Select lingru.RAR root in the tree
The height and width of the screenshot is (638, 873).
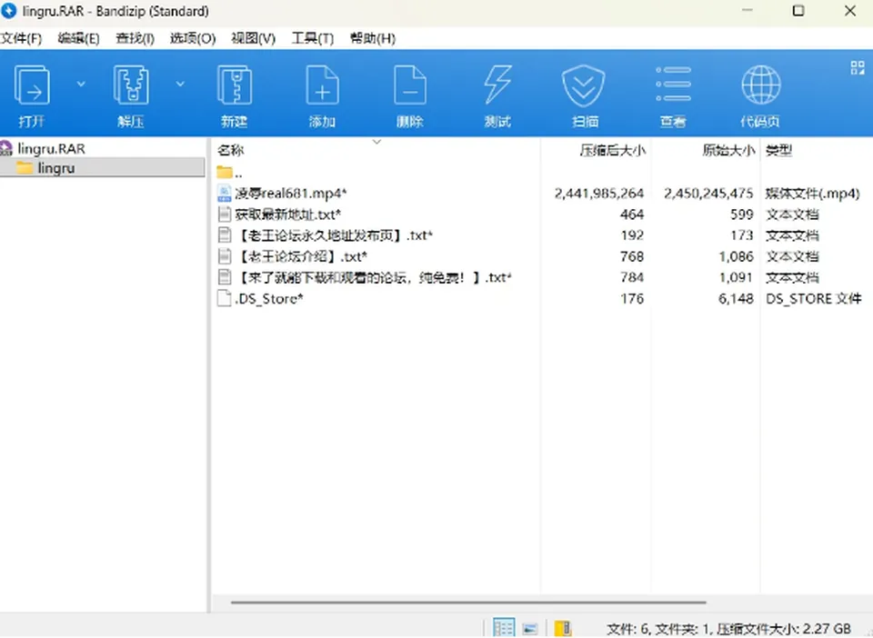pos(51,148)
